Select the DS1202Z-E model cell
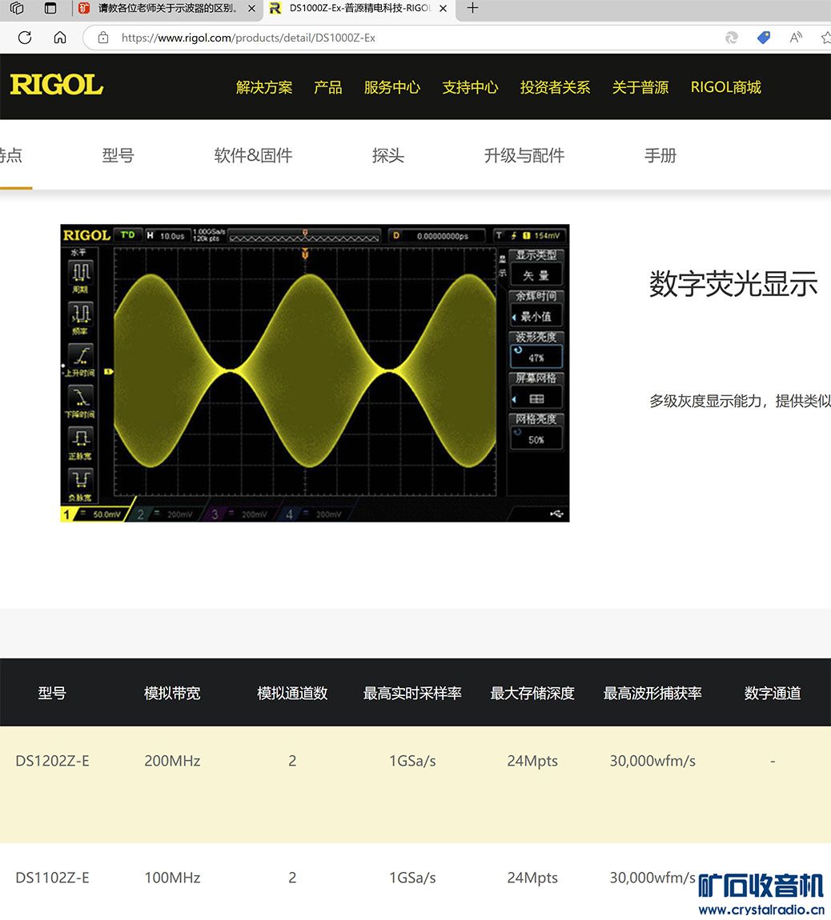 (52, 761)
